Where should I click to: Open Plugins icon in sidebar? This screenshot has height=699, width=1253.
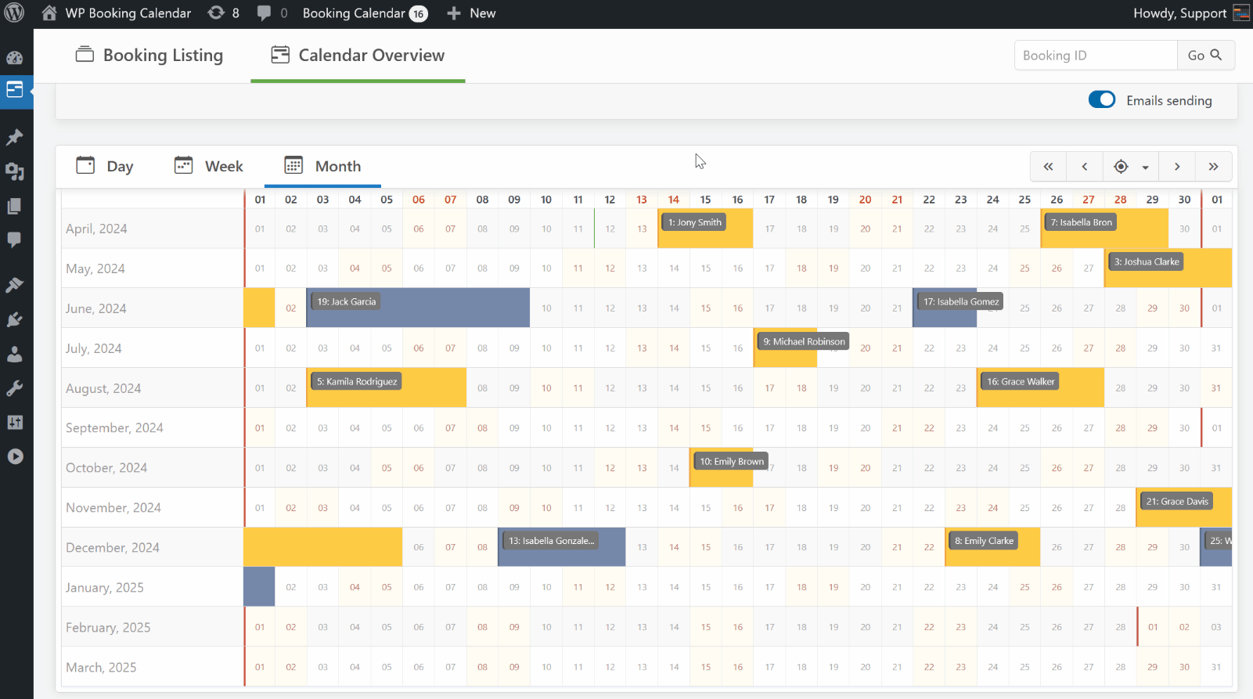click(15, 319)
